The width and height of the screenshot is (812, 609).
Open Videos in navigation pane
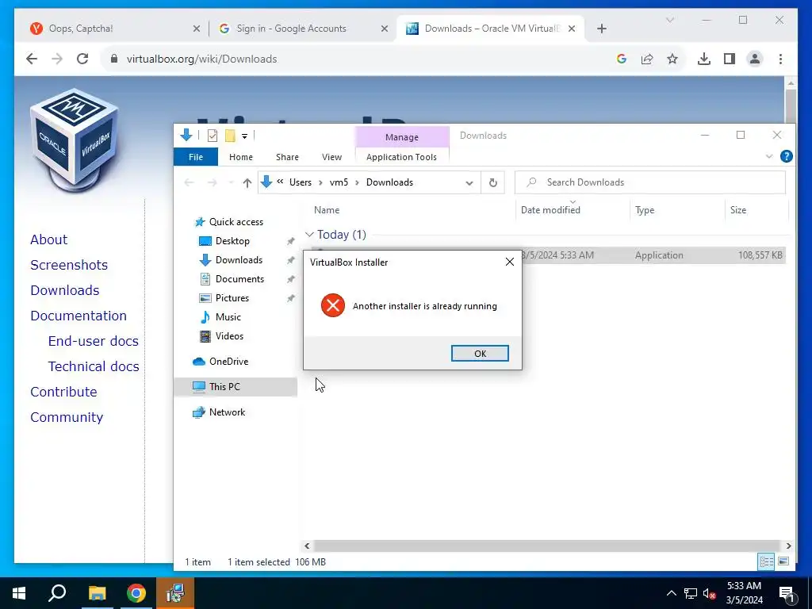pyautogui.click(x=229, y=336)
